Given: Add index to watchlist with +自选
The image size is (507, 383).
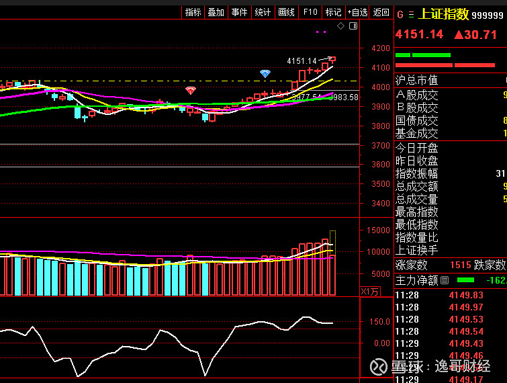Looking at the screenshot, I should click(x=357, y=12).
